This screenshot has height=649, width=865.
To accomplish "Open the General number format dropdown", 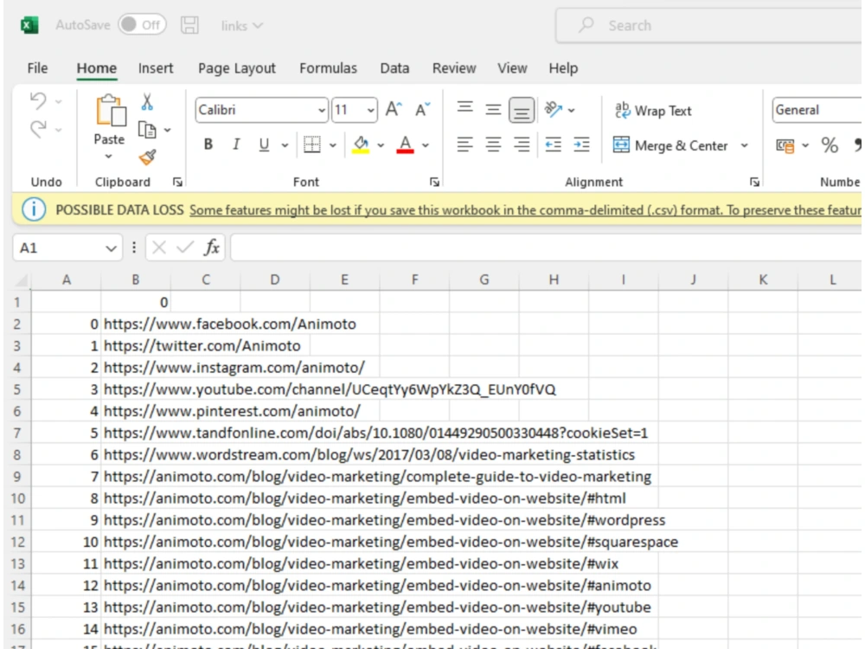I will [x=817, y=110].
